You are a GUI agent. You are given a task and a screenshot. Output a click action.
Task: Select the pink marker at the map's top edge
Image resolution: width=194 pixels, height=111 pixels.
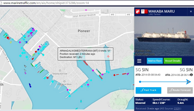[x=86, y=10]
